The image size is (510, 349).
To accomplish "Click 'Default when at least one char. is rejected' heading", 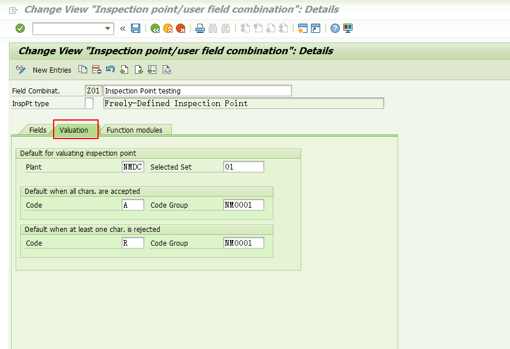I will pos(92,230).
